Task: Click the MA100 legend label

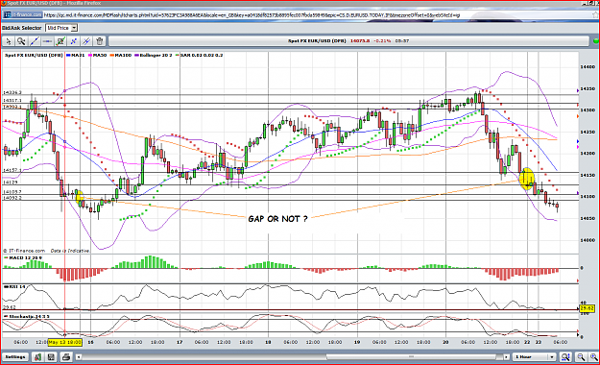Action: point(121,55)
